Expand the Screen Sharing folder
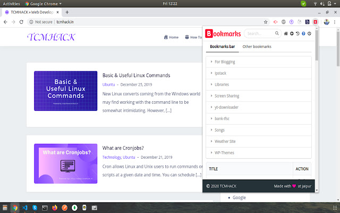Screen dimensions: 340x213 point(259,96)
